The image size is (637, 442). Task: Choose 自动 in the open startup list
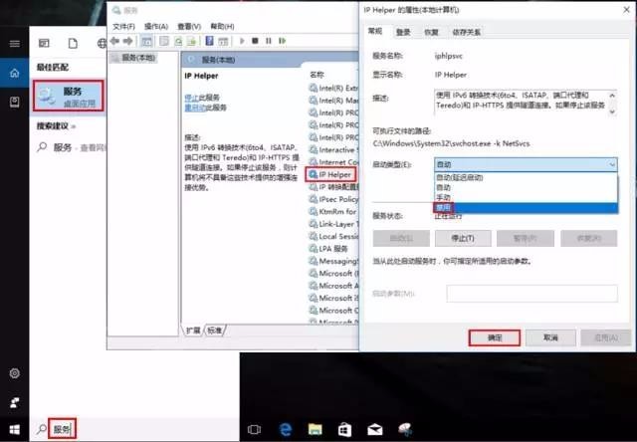pyautogui.click(x=526, y=188)
